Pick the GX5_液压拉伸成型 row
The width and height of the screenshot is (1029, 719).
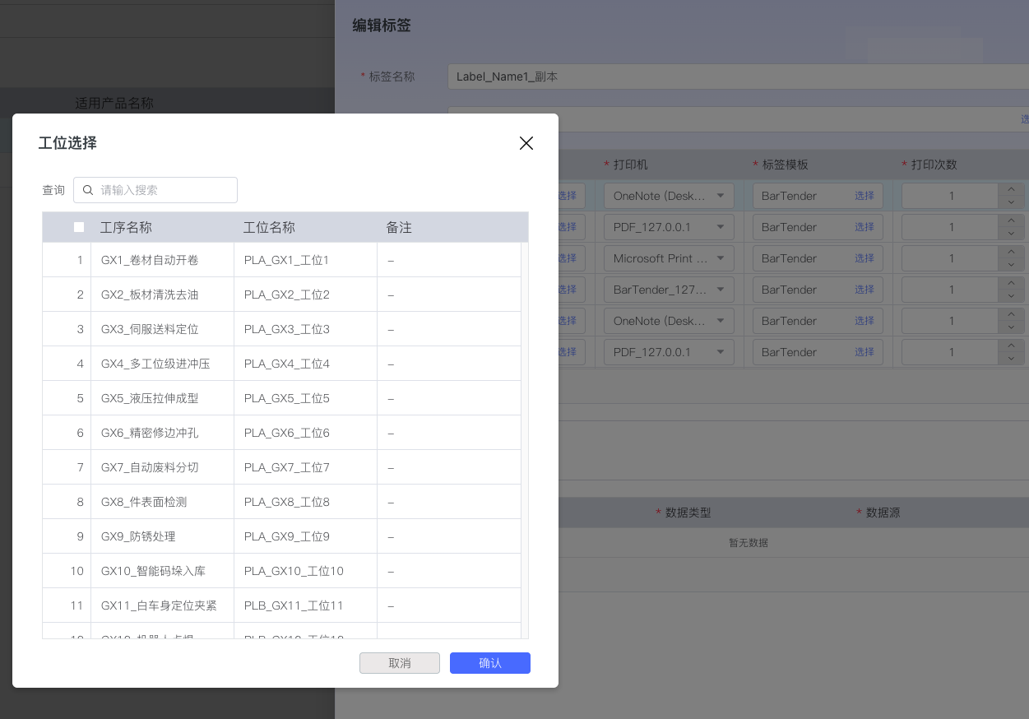click(x=150, y=398)
